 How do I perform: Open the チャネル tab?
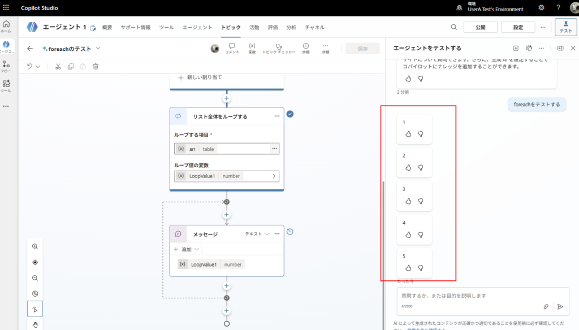click(x=314, y=27)
